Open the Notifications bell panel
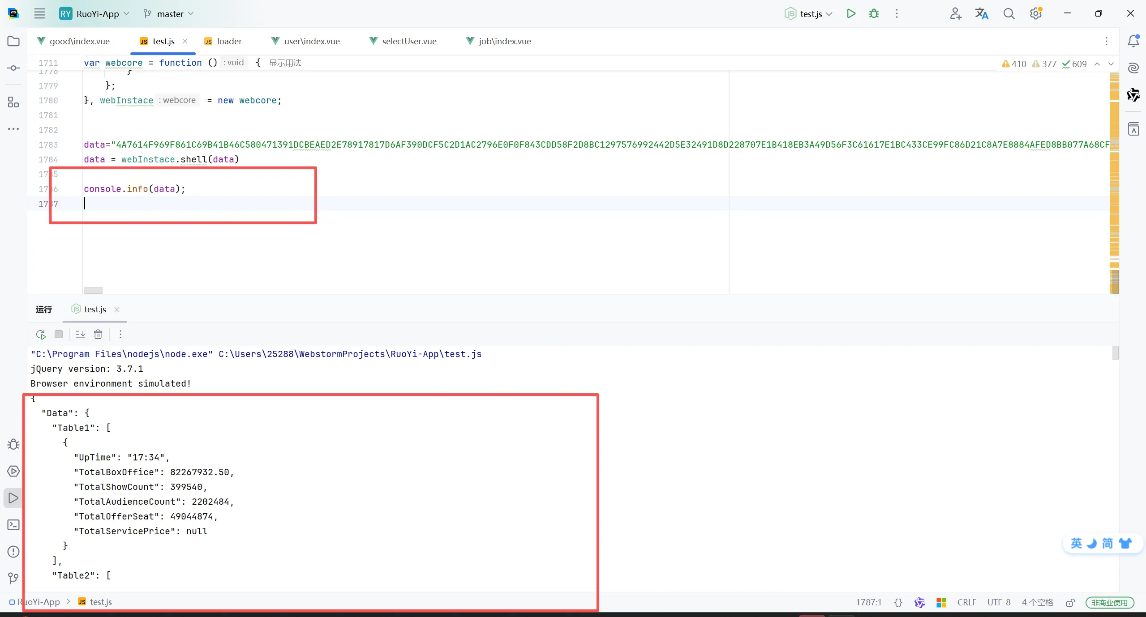This screenshot has height=617, width=1146. click(1133, 41)
